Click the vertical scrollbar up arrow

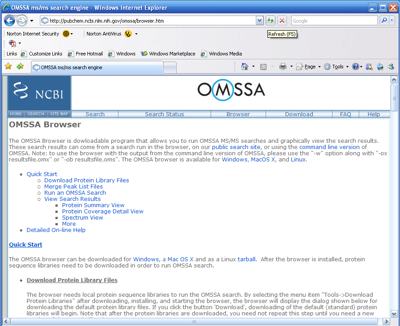(x=394, y=80)
